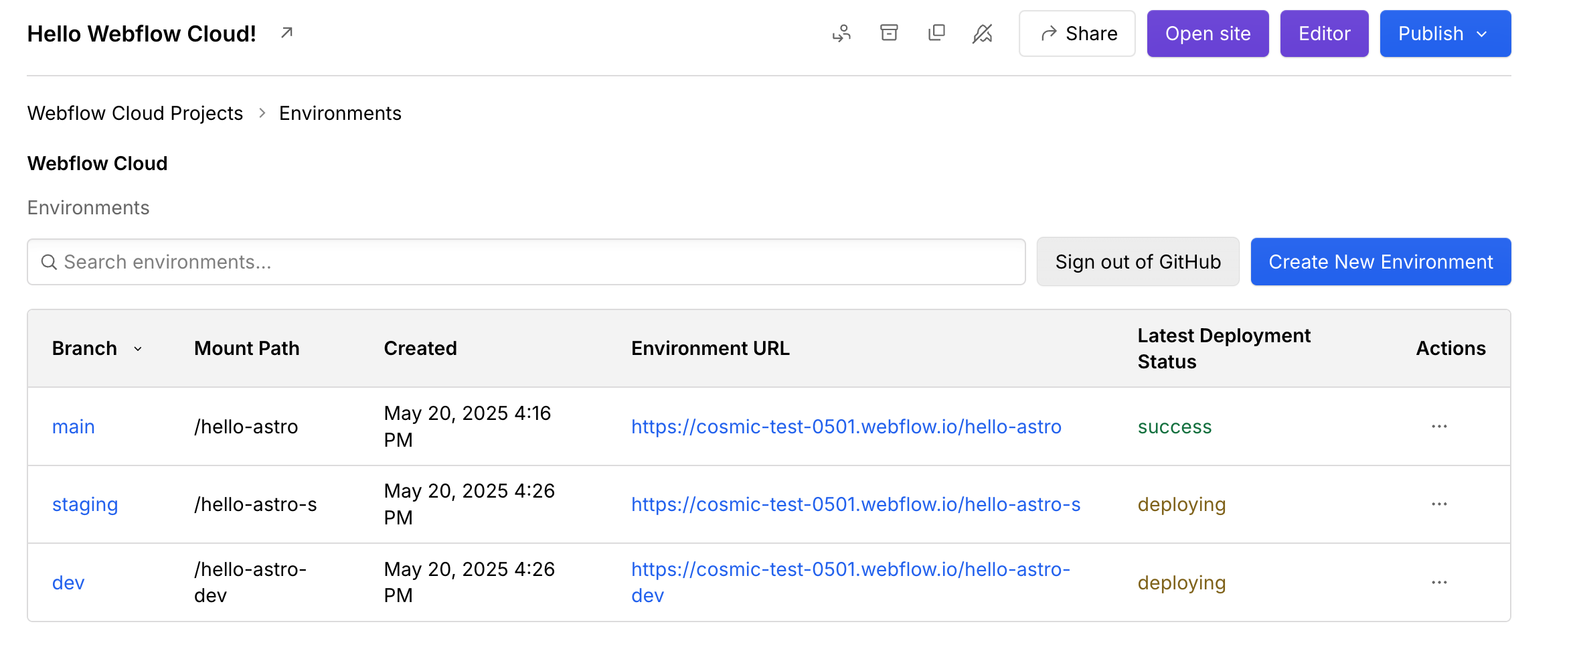Click the archive site icon
1581x655 pixels.
889,33
